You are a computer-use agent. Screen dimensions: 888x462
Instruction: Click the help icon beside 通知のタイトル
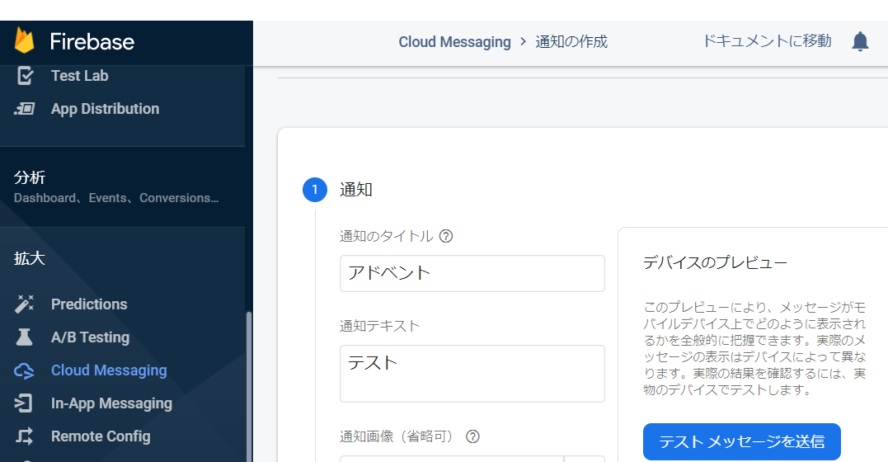click(446, 236)
